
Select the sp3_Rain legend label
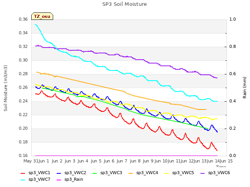point(74,180)
